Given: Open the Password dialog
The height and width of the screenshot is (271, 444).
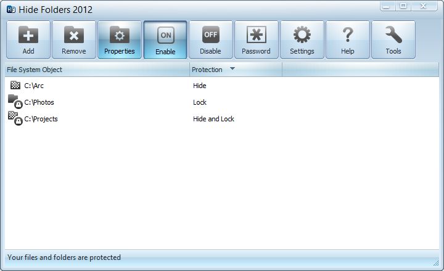Looking at the screenshot, I should pos(257,40).
